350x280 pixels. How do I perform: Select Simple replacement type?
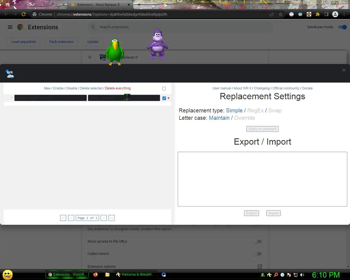coord(234,110)
